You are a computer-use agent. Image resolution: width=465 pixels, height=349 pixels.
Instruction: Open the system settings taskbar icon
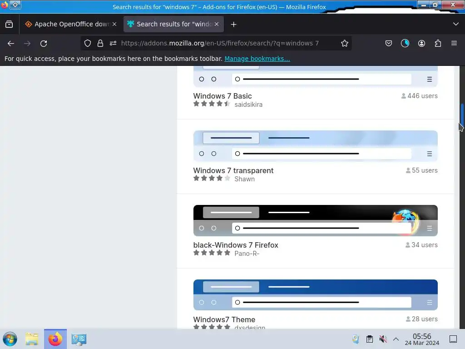[79, 339]
